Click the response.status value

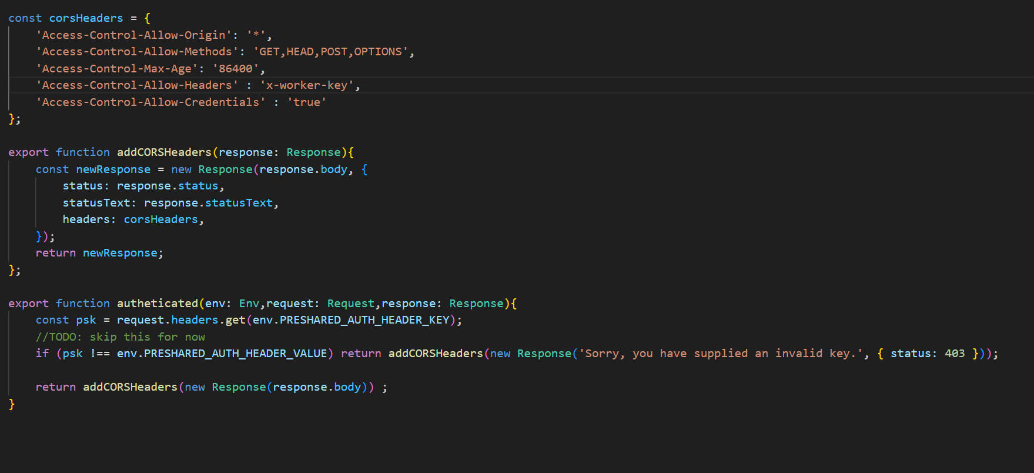[x=168, y=186]
